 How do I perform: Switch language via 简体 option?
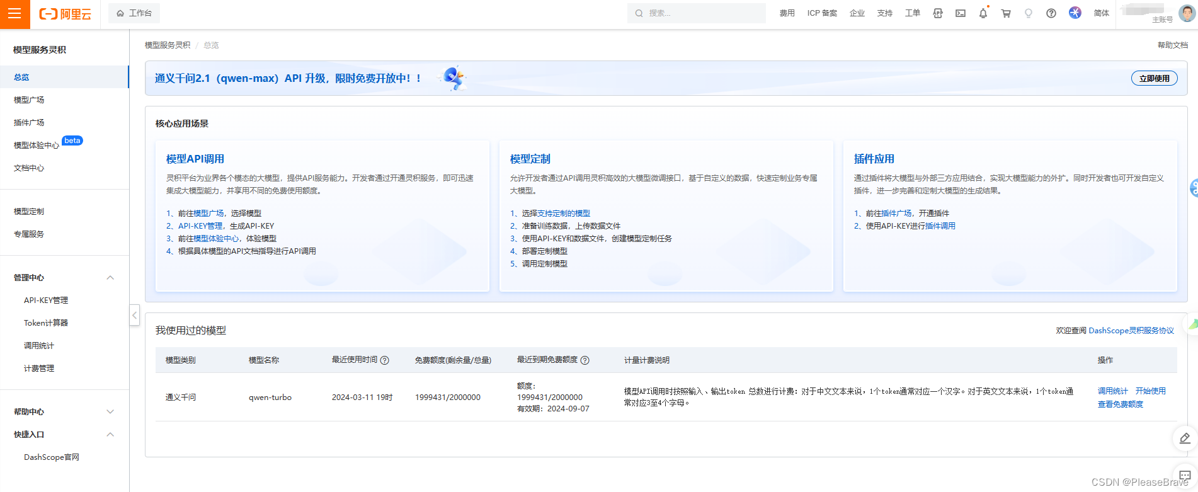click(x=1101, y=13)
